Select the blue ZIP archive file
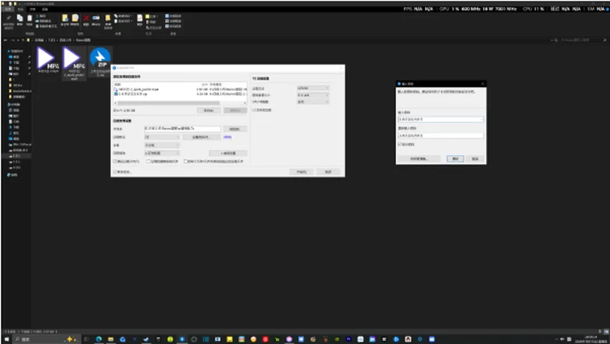The height and width of the screenshot is (344, 610). [100, 62]
